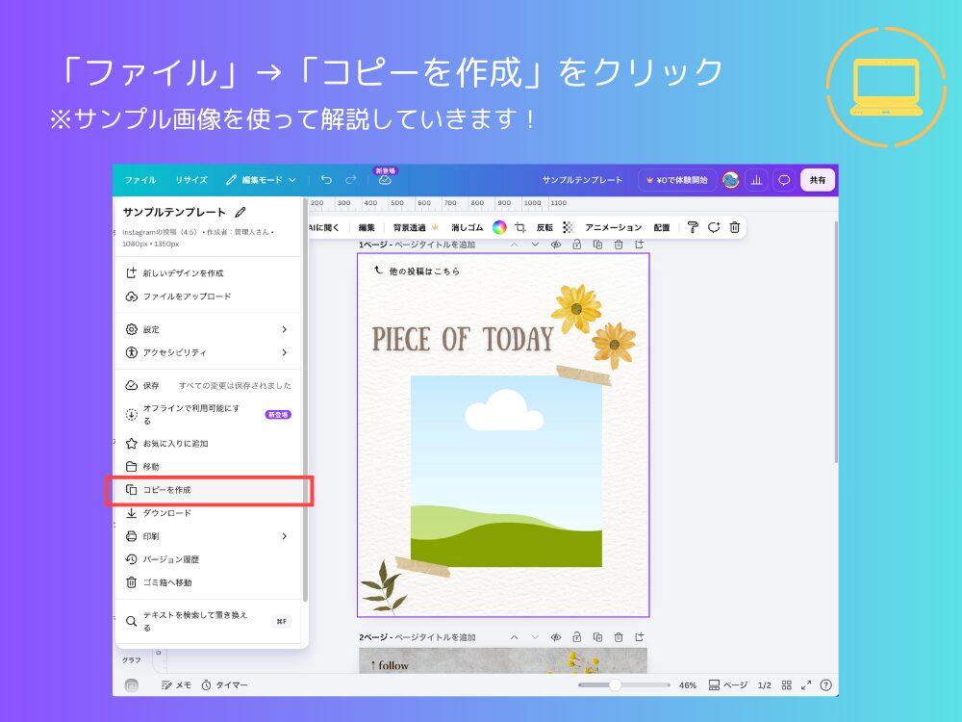
Task: Add new page after page 1 icon
Action: pyautogui.click(x=640, y=245)
